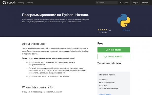Open the 46 reviews link
152x95 pixels.
click(x=126, y=30)
